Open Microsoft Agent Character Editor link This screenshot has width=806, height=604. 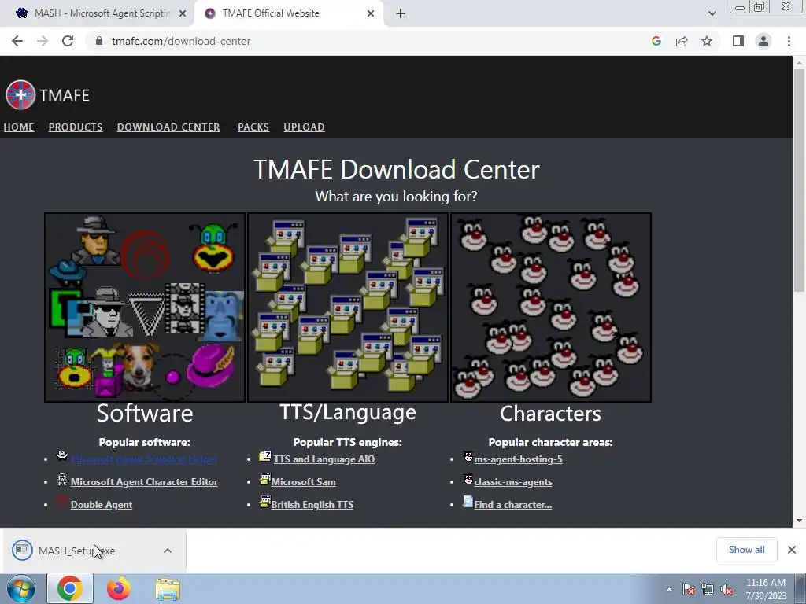145,482
